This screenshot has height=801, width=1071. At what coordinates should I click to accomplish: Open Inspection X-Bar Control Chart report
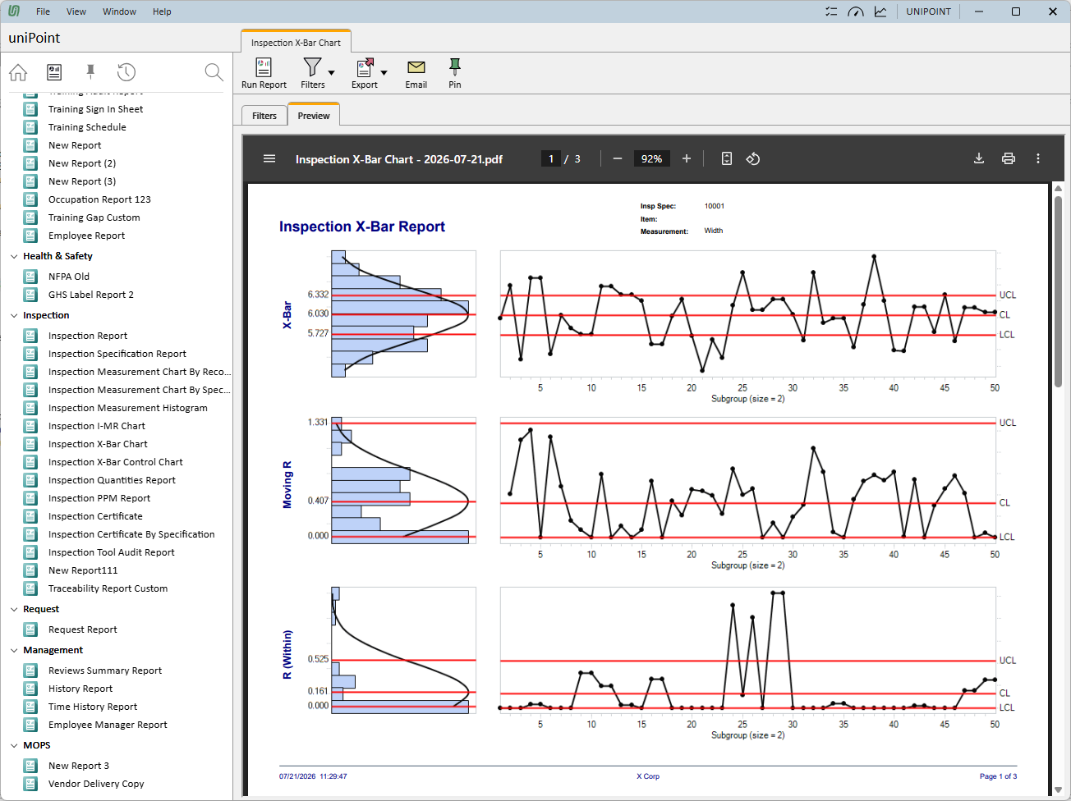point(116,462)
